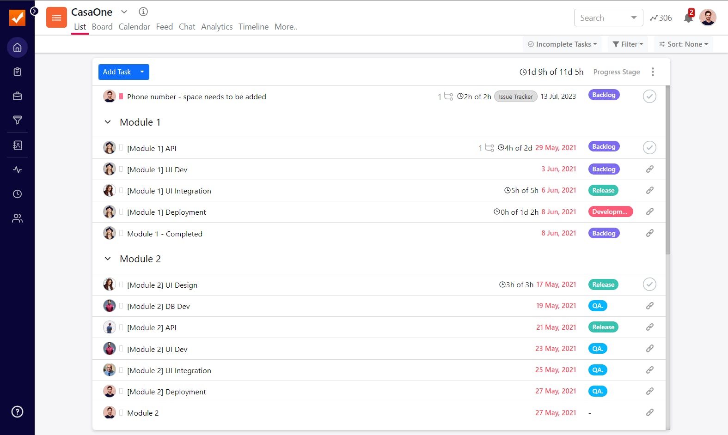Select the checkbox for [Module 2] DB Dev
The width and height of the screenshot is (728, 435).
(x=121, y=306)
